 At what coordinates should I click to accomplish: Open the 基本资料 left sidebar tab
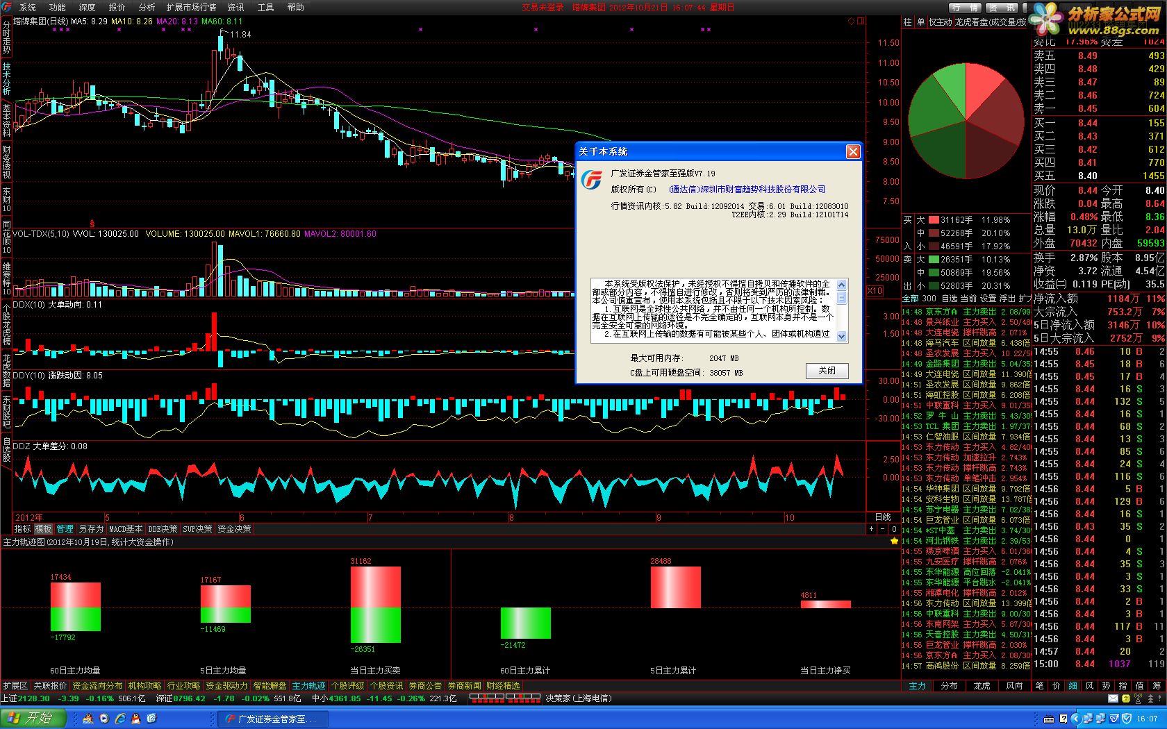pos(6,119)
